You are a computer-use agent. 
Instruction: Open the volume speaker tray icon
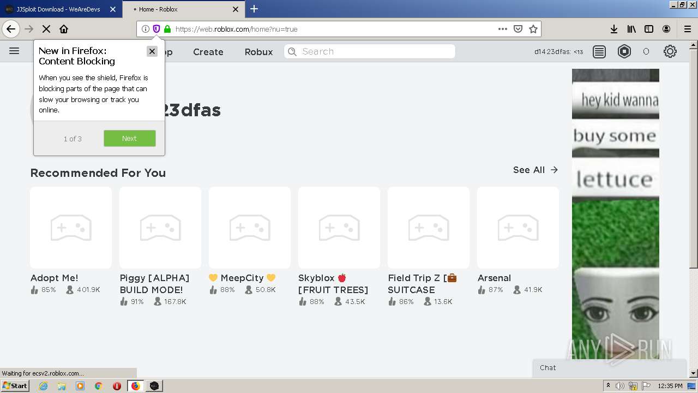pos(620,386)
